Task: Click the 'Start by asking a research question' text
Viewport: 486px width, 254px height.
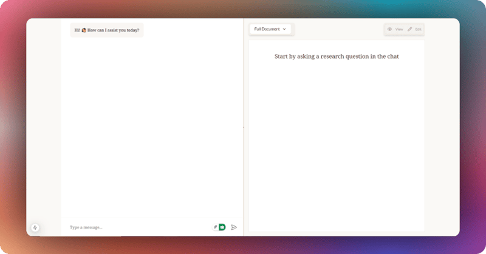Action: point(337,56)
